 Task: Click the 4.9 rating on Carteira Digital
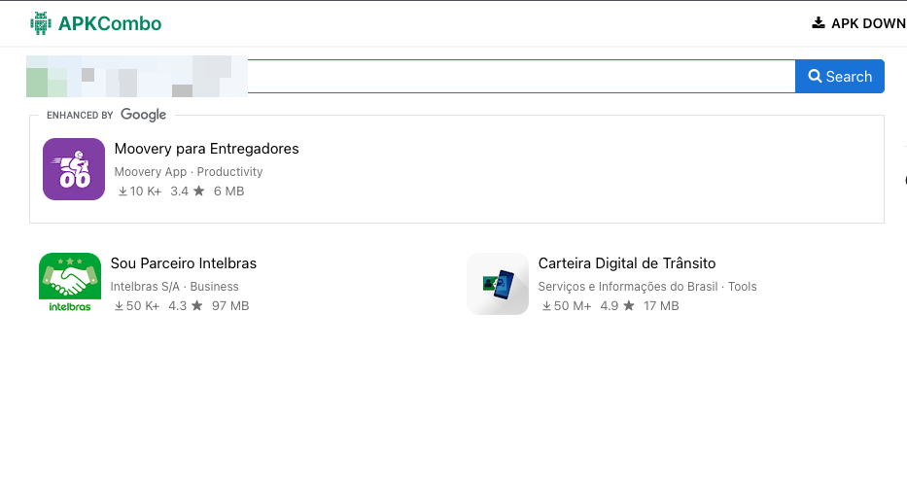click(617, 306)
